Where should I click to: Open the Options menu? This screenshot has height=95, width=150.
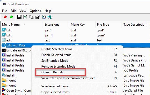(35, 11)
